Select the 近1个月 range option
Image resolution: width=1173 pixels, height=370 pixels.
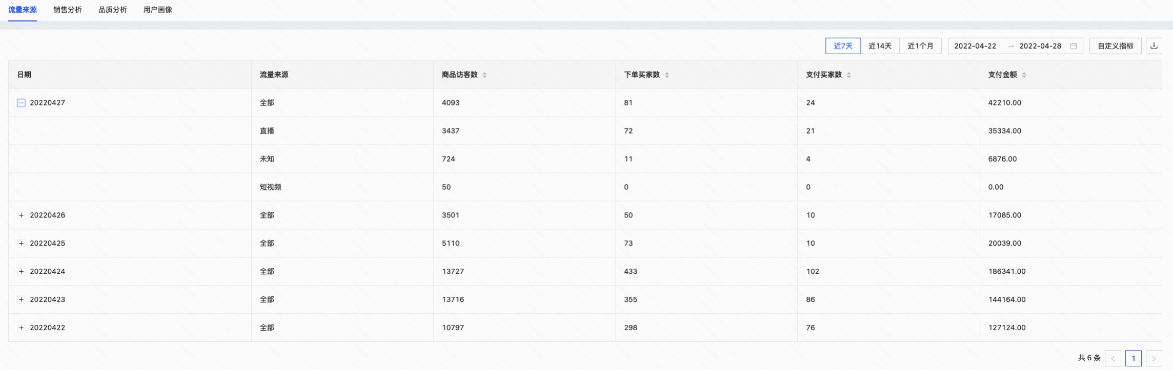pyautogui.click(x=920, y=46)
